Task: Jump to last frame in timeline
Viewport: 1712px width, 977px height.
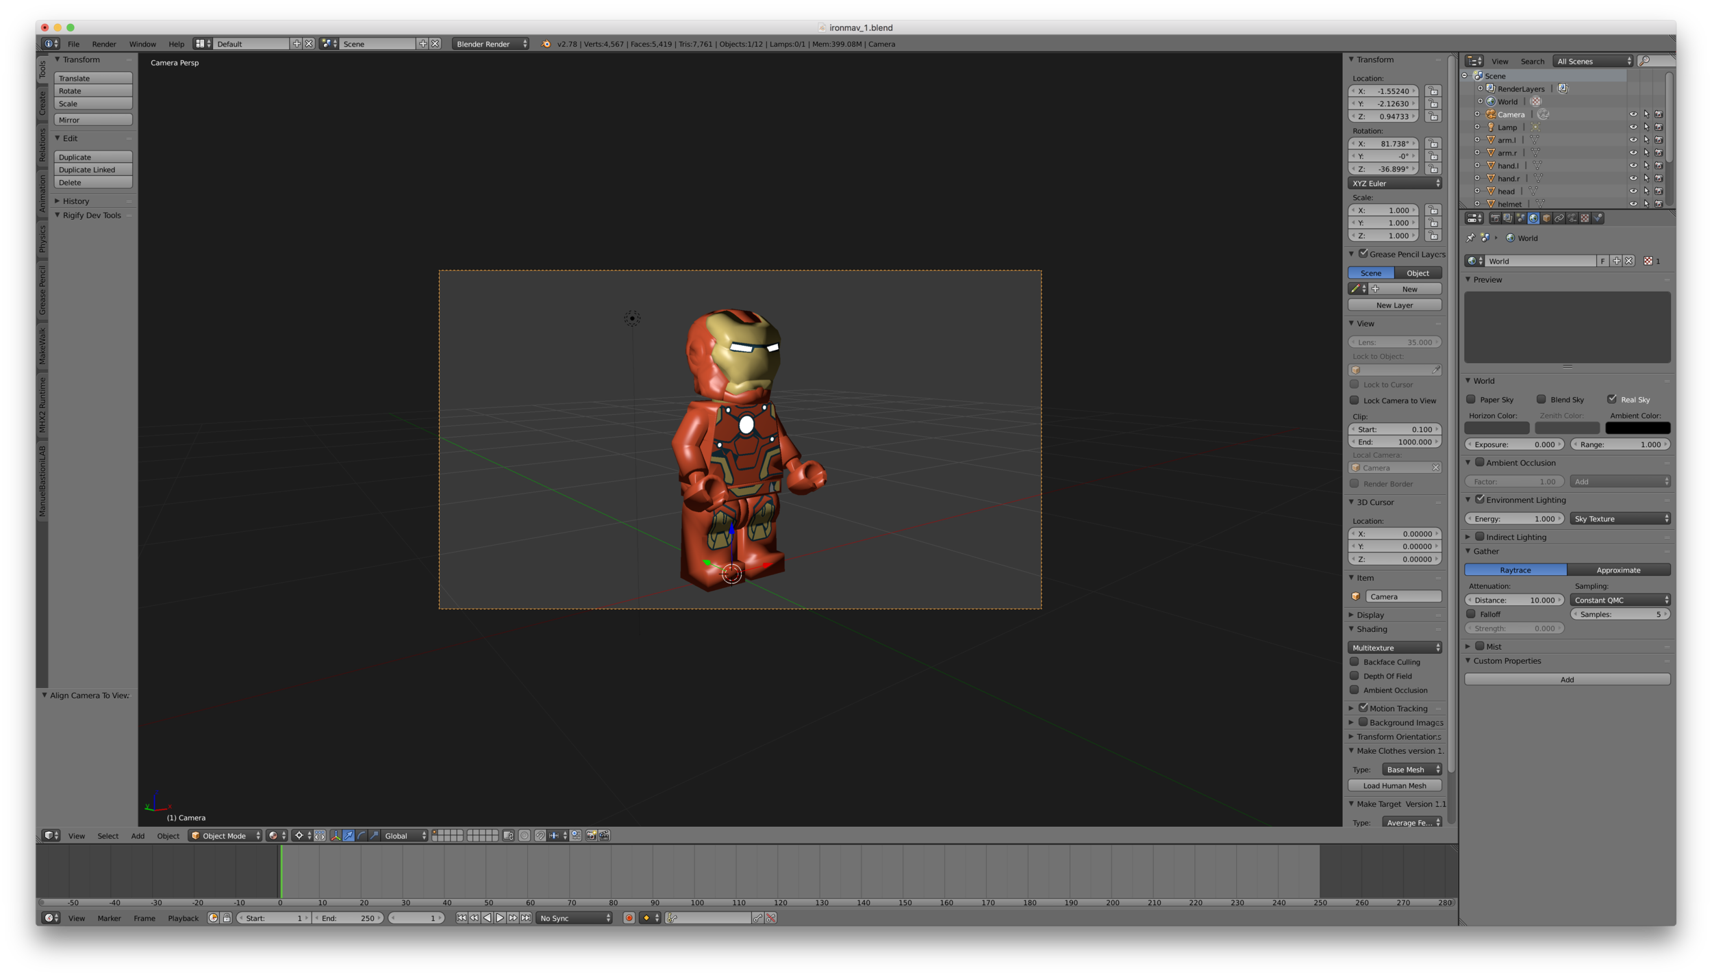Action: [x=526, y=918]
